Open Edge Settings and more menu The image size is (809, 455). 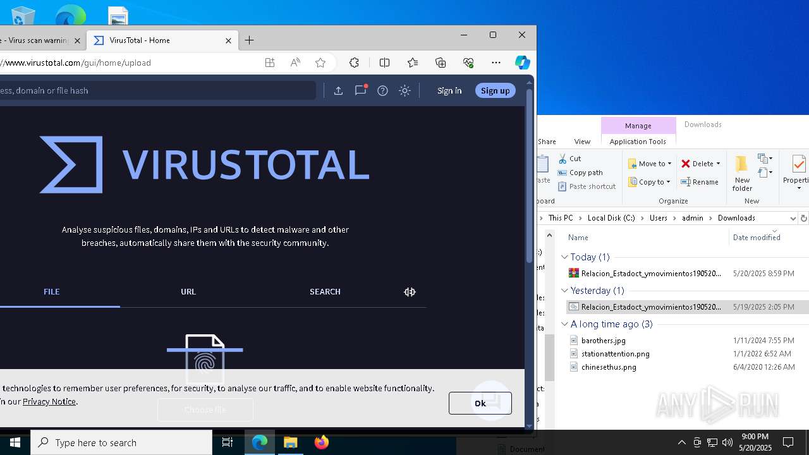[x=496, y=63]
